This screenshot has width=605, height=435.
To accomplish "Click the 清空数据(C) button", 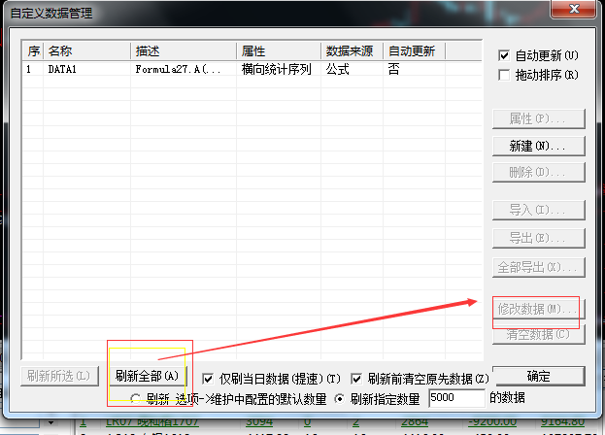I will click(538, 334).
